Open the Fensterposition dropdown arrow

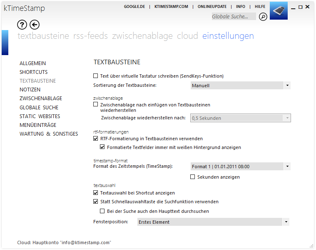click(x=286, y=222)
